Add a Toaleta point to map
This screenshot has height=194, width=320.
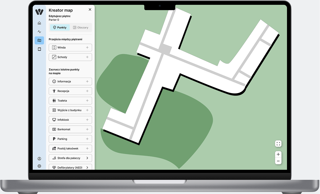[87, 101]
